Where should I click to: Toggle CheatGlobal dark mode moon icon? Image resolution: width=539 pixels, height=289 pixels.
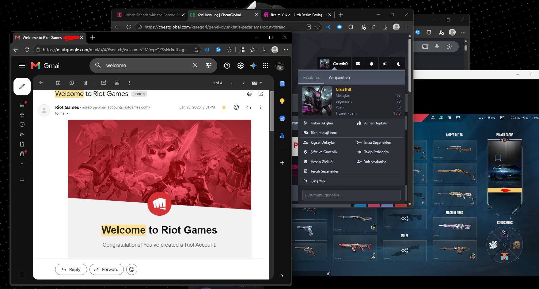pos(399,64)
